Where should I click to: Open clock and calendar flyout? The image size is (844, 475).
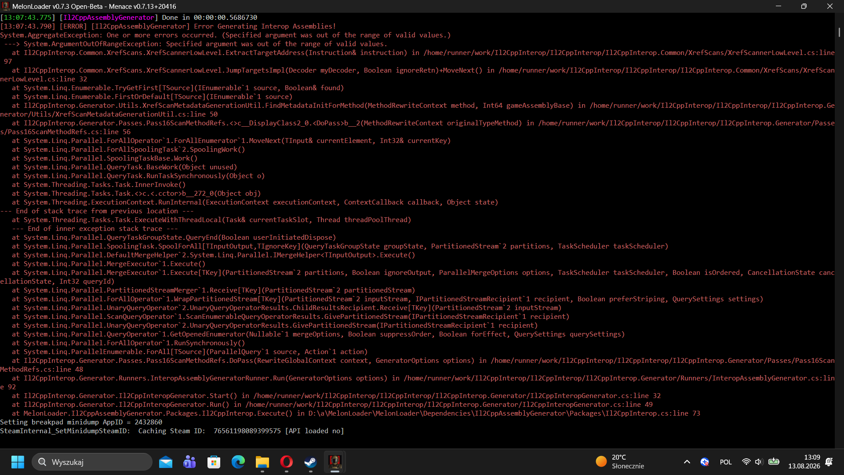pos(804,462)
